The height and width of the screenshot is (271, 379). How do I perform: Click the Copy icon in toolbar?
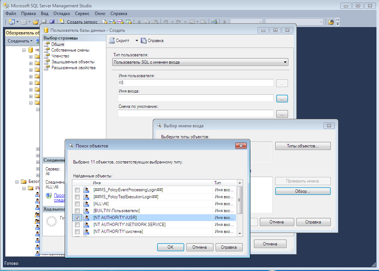click(147, 22)
